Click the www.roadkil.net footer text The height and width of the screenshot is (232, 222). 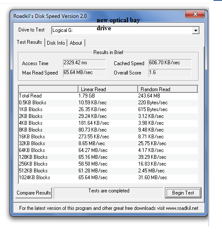click(182, 208)
